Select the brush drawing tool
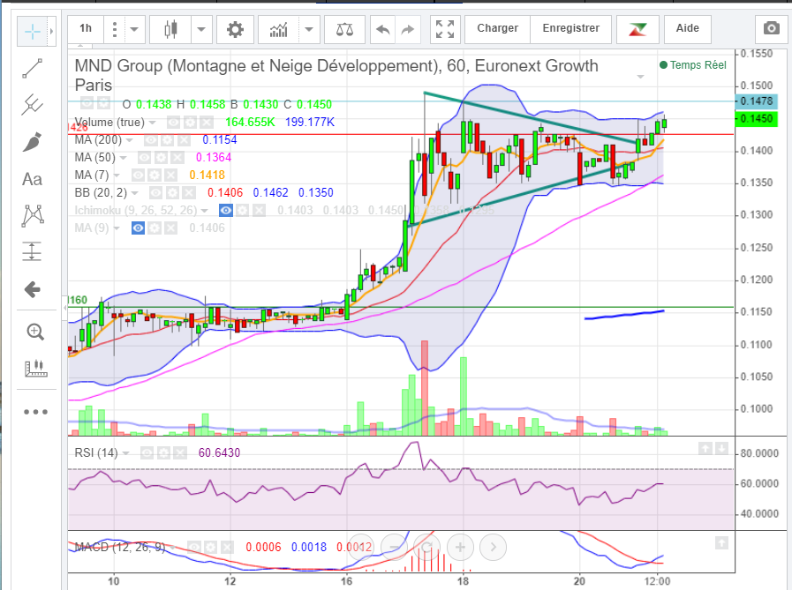Image resolution: width=792 pixels, height=590 pixels. (x=33, y=142)
